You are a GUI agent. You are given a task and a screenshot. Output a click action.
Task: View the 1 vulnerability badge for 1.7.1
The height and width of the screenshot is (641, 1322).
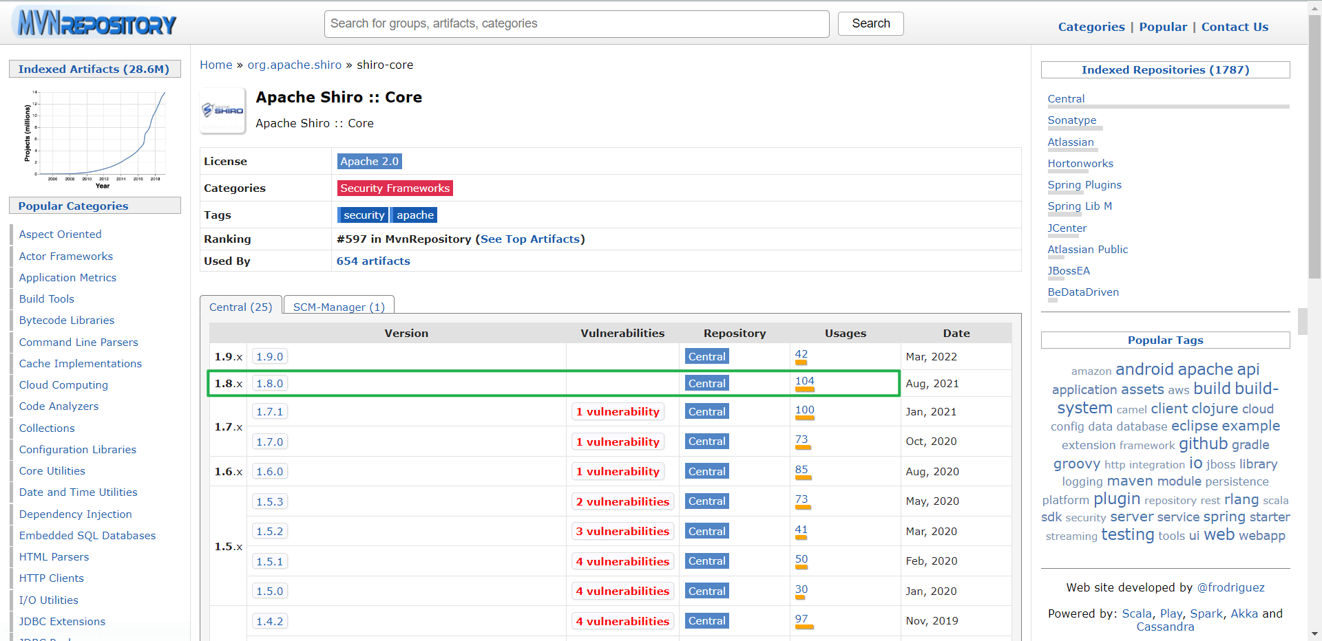tap(618, 411)
